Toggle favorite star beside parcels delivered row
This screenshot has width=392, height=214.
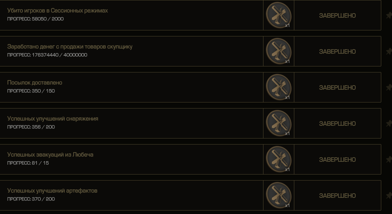click(389, 87)
